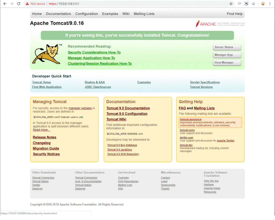Open Servlet Specifications link

205,82
